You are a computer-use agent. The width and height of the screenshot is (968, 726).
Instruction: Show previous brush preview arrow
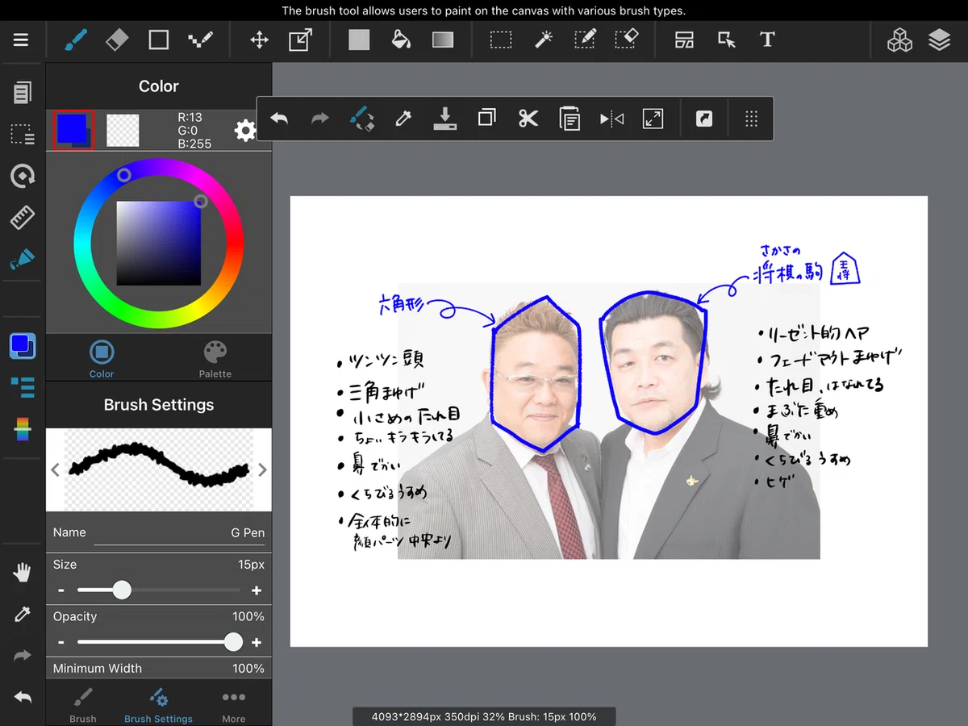pos(55,469)
